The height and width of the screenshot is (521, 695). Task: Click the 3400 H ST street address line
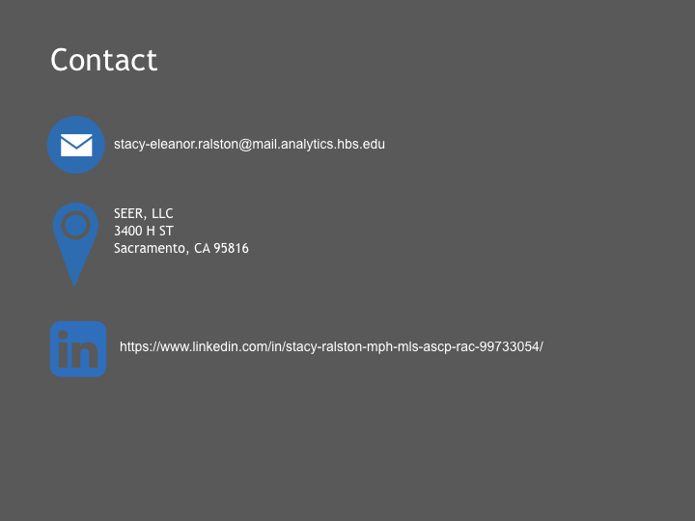[143, 231]
